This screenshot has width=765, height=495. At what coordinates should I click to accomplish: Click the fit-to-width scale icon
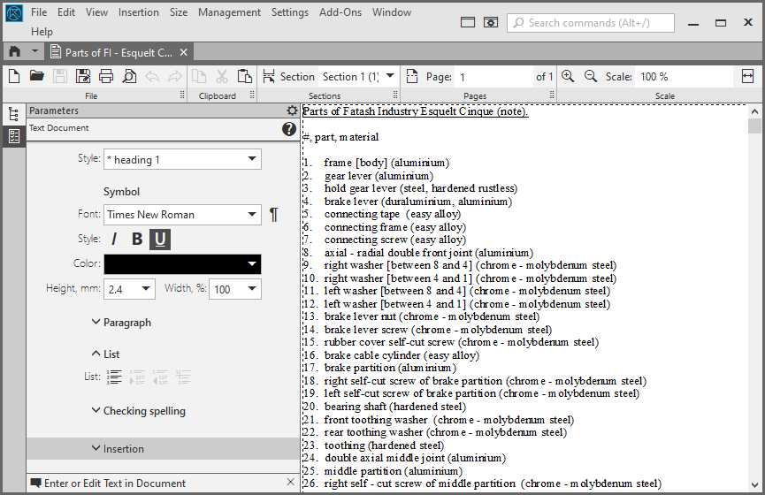click(x=748, y=77)
